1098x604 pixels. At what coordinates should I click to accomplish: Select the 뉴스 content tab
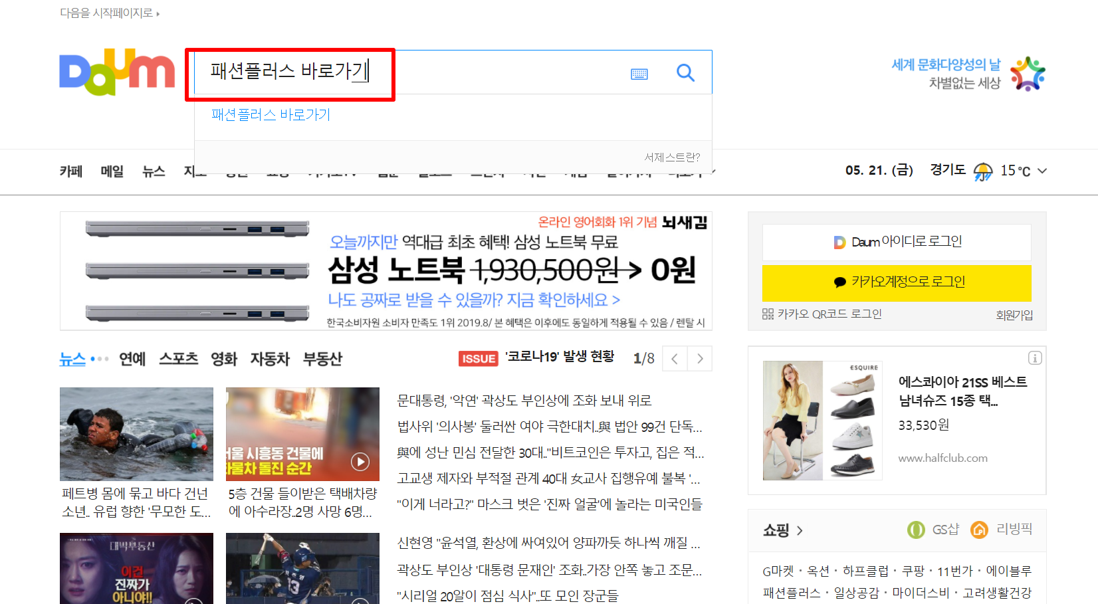coord(72,359)
